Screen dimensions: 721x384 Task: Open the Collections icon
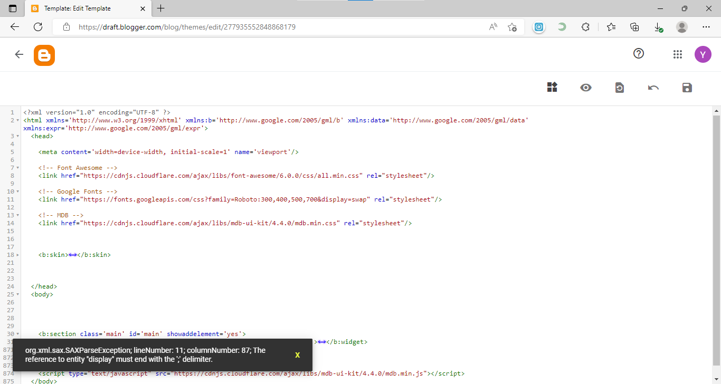(635, 27)
